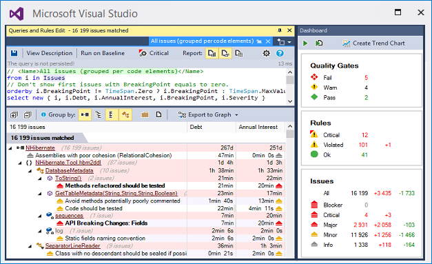Pin the Queries and Rules Edit panel

(x=280, y=30)
